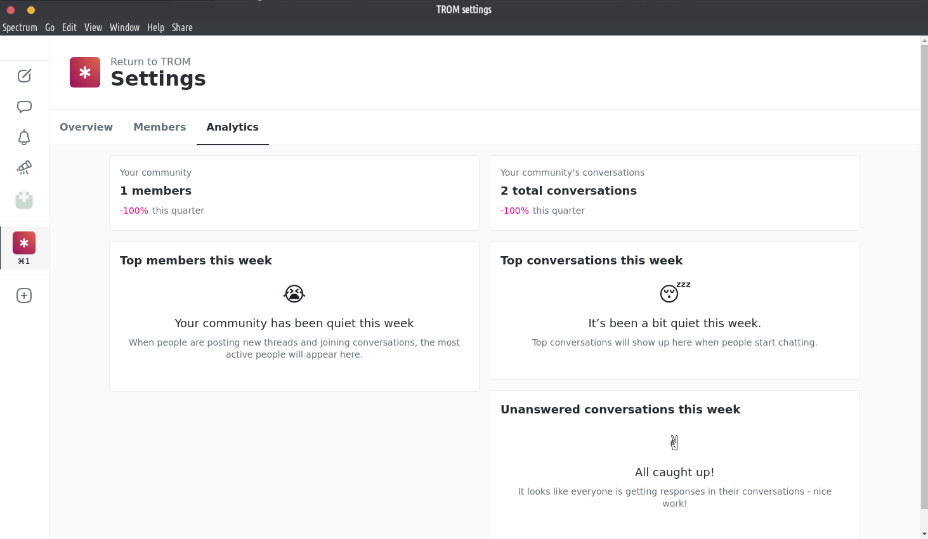This screenshot has width=928, height=539.
Task: Open direct messages chat bubble icon
Action: coord(24,107)
